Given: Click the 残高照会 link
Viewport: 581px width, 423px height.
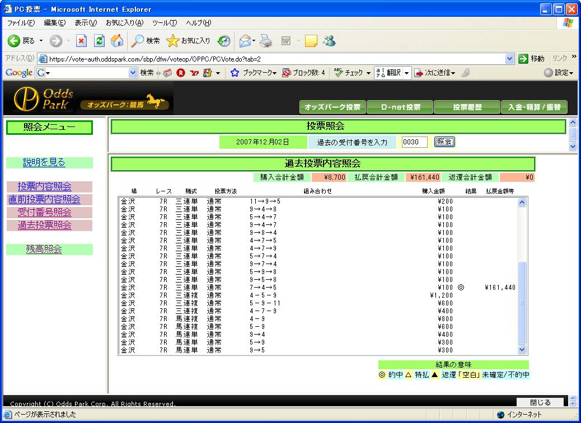Looking at the screenshot, I should (x=44, y=250).
